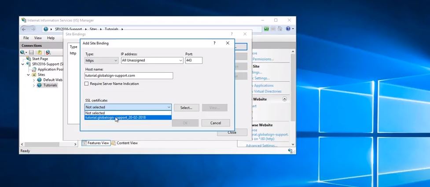Click the green refresh icon in IIS toolbar

[266, 29]
